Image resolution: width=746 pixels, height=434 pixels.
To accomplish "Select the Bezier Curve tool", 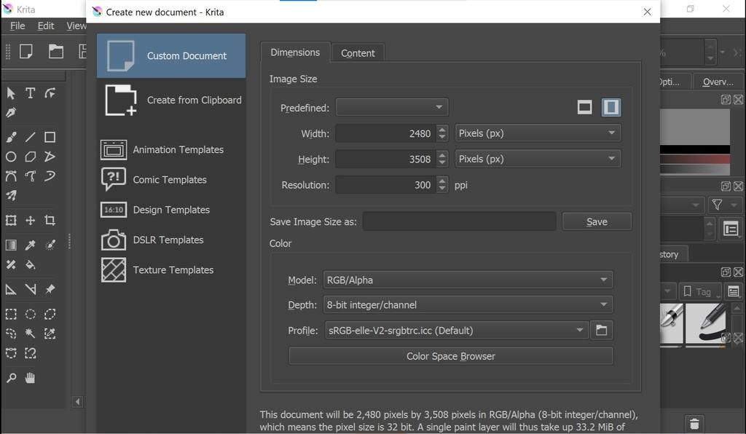I will click(11, 176).
